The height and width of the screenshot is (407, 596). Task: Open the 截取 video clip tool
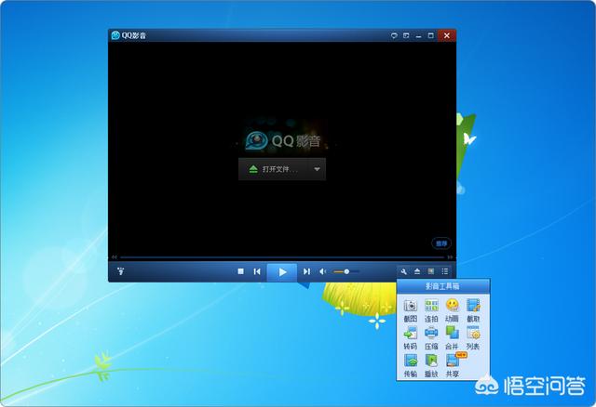point(473,310)
